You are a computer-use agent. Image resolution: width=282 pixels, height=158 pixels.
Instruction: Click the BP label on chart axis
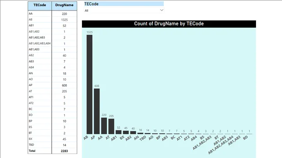158,137
